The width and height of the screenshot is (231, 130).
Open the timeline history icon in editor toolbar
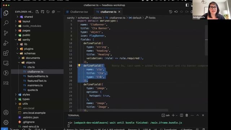(171, 12)
